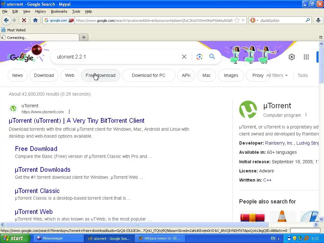The height and width of the screenshot is (243, 324).
Task: Click the VLC cone thumbnail
Action: [x=282, y=216]
